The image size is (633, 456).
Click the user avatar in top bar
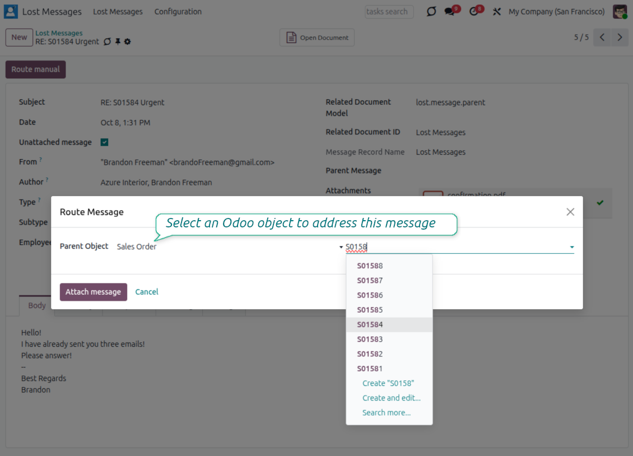(x=620, y=12)
